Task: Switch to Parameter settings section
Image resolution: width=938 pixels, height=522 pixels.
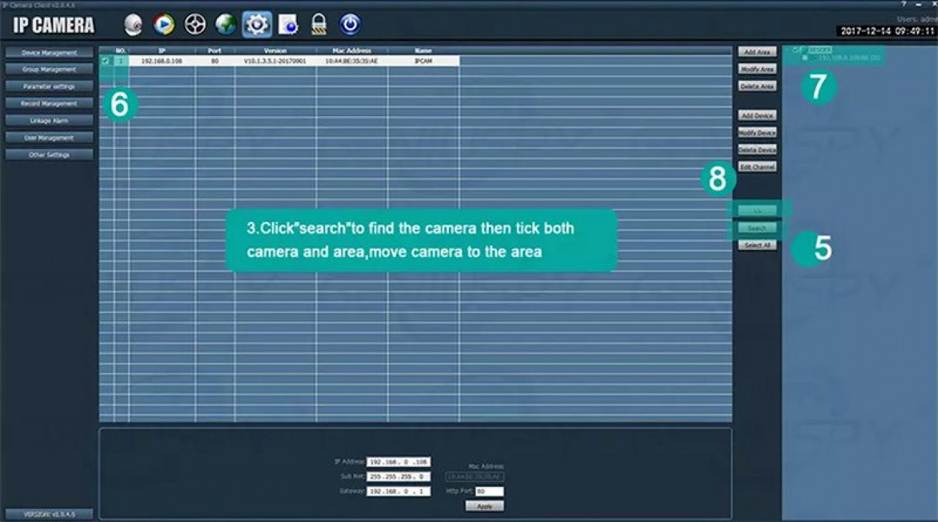Action: pyautogui.click(x=49, y=87)
